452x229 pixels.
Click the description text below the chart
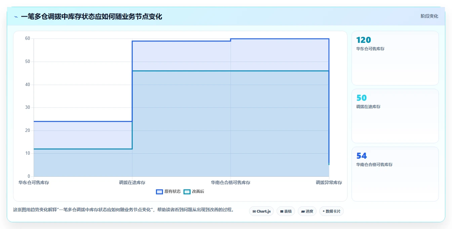tap(123, 210)
